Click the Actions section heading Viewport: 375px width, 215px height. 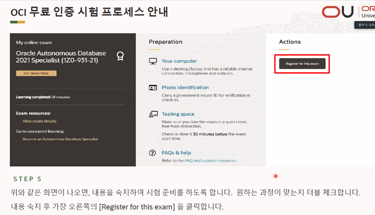tap(290, 42)
